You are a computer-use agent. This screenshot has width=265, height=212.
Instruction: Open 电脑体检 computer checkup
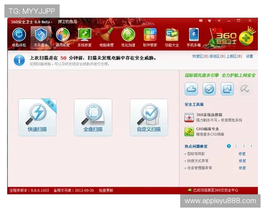pos(19,38)
